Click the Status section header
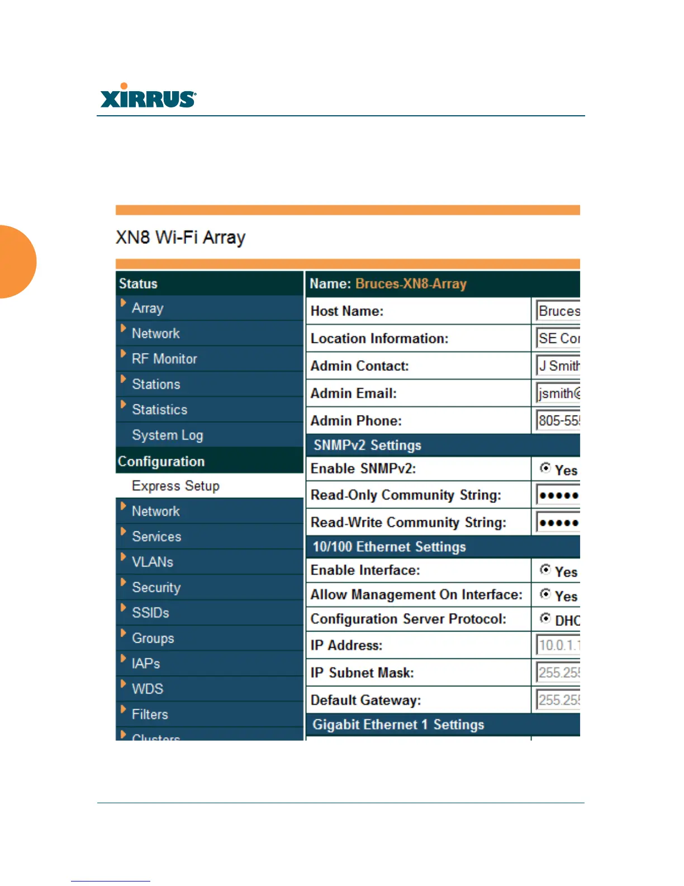This screenshot has height=886, width=684. click(210, 284)
